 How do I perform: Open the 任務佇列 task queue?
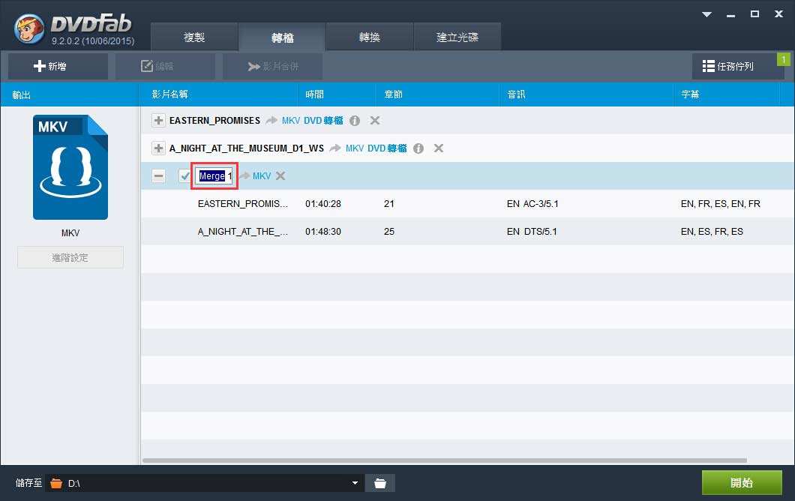[x=738, y=67]
